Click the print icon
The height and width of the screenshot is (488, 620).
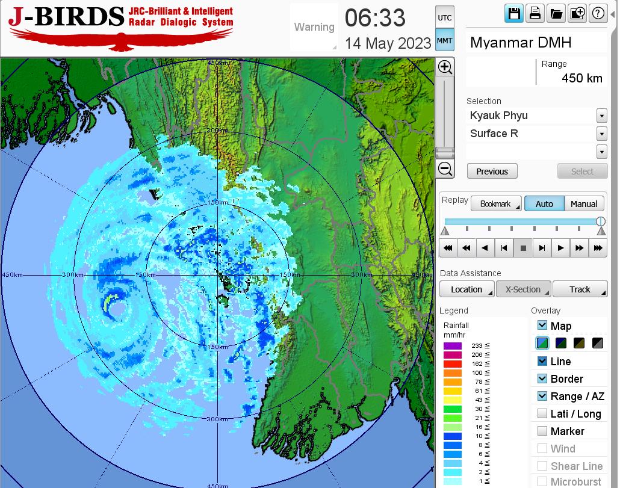tap(535, 14)
